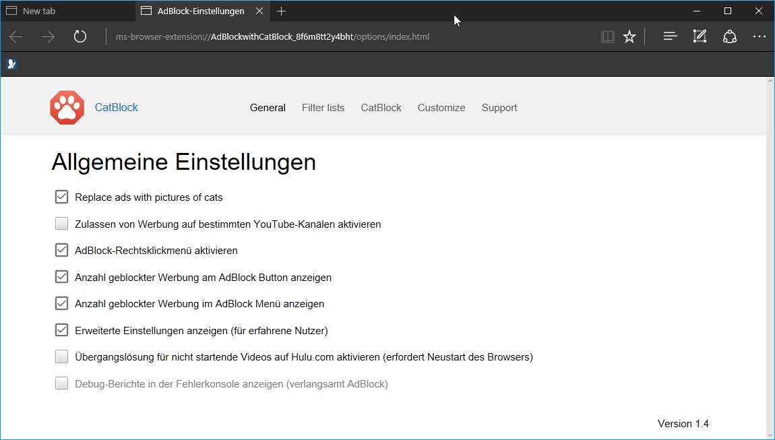Close the AdBlock-Einstellungen tab
The image size is (775, 440).
click(259, 11)
